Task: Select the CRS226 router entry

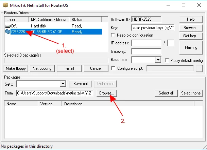Action: point(17,32)
